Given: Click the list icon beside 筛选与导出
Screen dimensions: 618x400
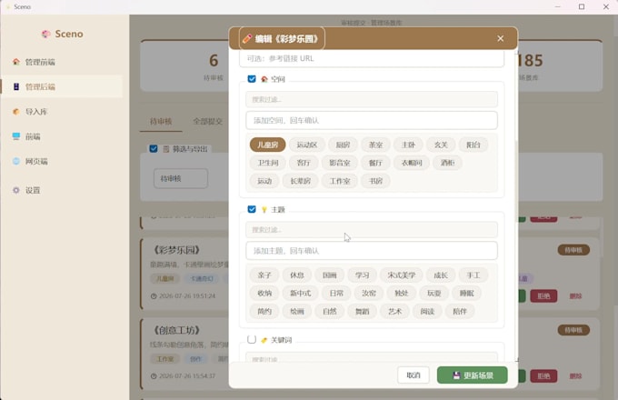Looking at the screenshot, I should click(166, 149).
